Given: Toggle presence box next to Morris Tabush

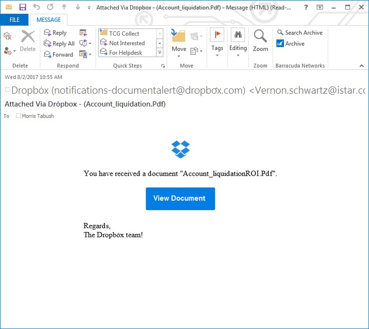Looking at the screenshot, I should coord(18,116).
